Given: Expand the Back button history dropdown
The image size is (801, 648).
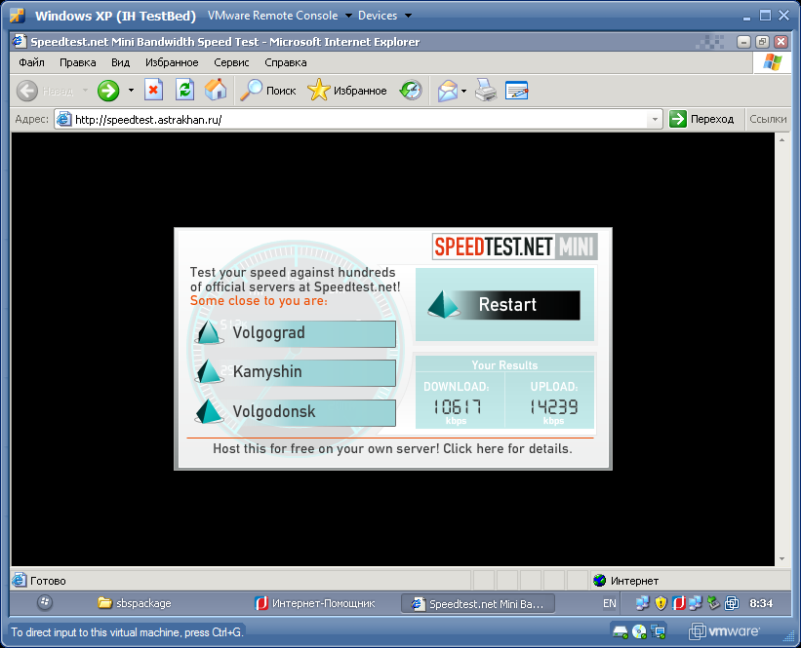Looking at the screenshot, I should point(85,91).
